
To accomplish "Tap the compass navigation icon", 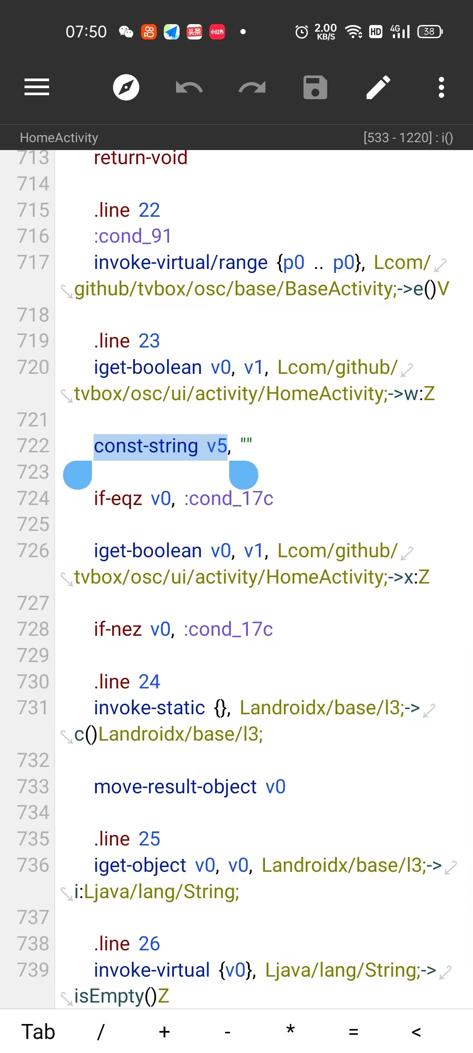I will (x=126, y=87).
